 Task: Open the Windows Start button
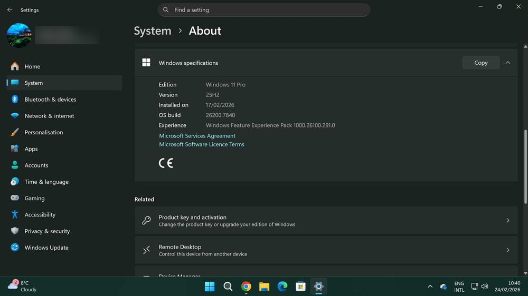pyautogui.click(x=210, y=287)
